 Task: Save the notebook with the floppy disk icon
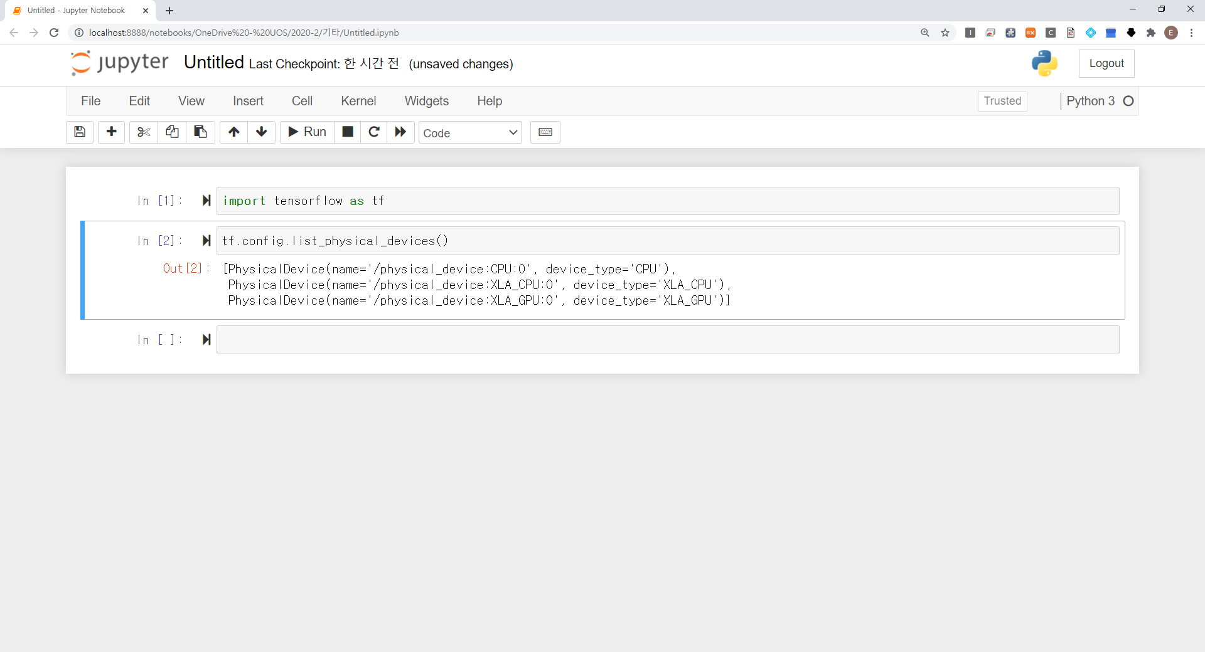[80, 132]
